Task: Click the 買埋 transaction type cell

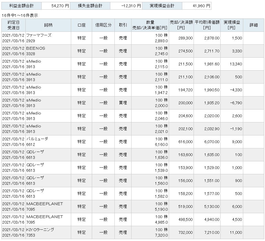Action: point(123,103)
